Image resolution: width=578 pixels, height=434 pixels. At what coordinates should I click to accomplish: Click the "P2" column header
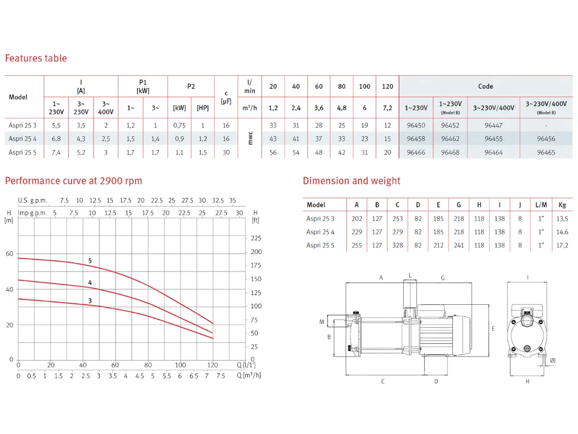(191, 86)
